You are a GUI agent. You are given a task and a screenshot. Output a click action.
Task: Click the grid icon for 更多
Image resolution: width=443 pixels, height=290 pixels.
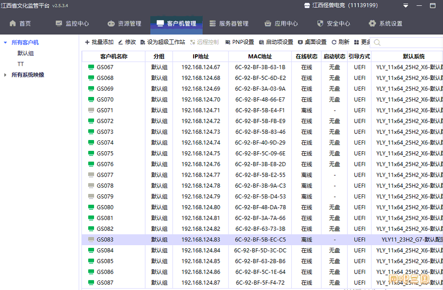coord(357,42)
